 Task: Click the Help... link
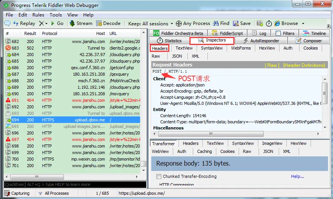[x=297, y=177]
